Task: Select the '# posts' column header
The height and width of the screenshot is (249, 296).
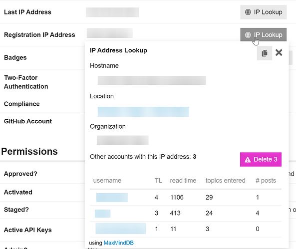Action: coord(266,181)
